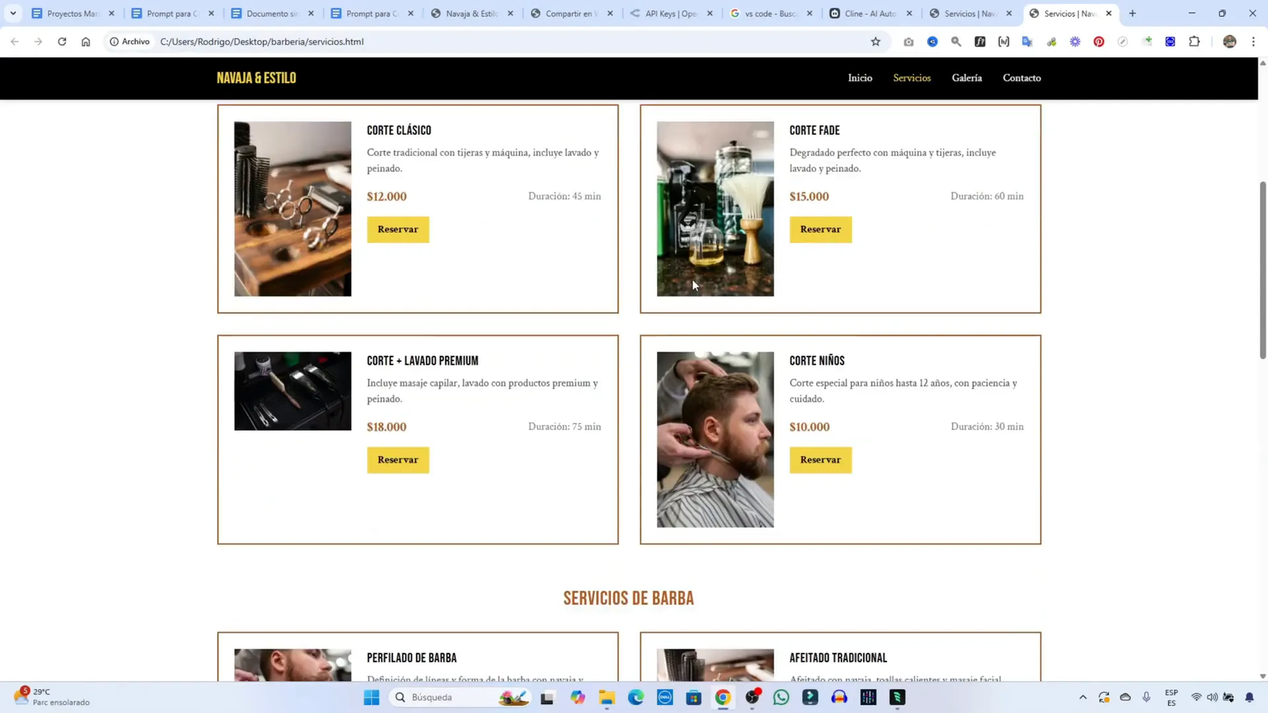Viewport: 1268px width, 713px height.
Task: Launch Microsoft Edge from the taskbar
Action: click(x=635, y=697)
